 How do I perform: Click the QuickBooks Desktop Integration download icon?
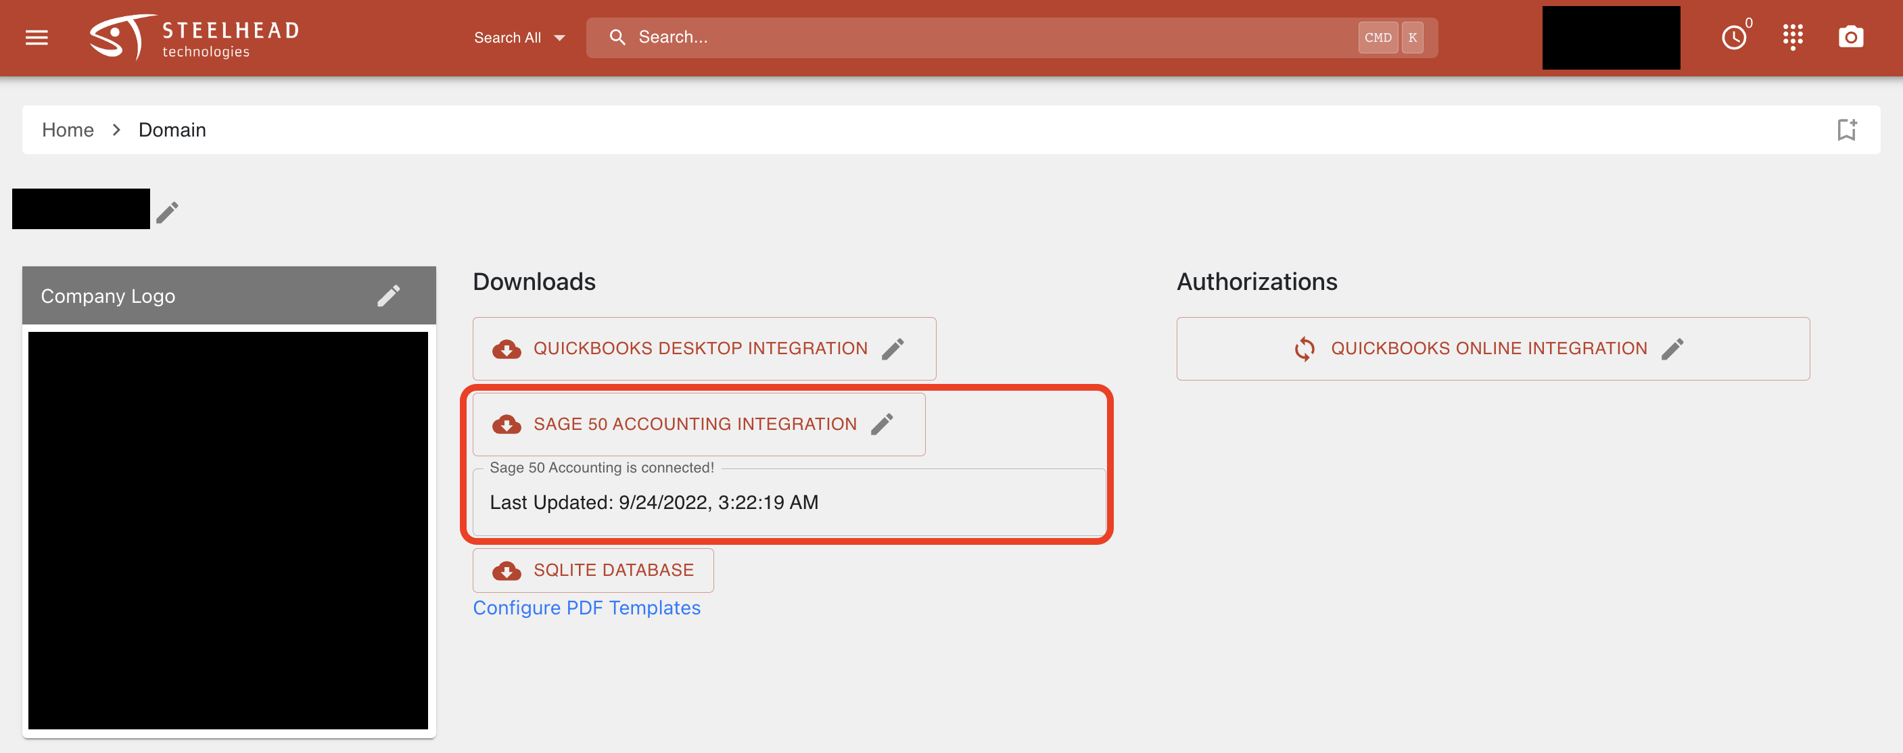tap(505, 349)
